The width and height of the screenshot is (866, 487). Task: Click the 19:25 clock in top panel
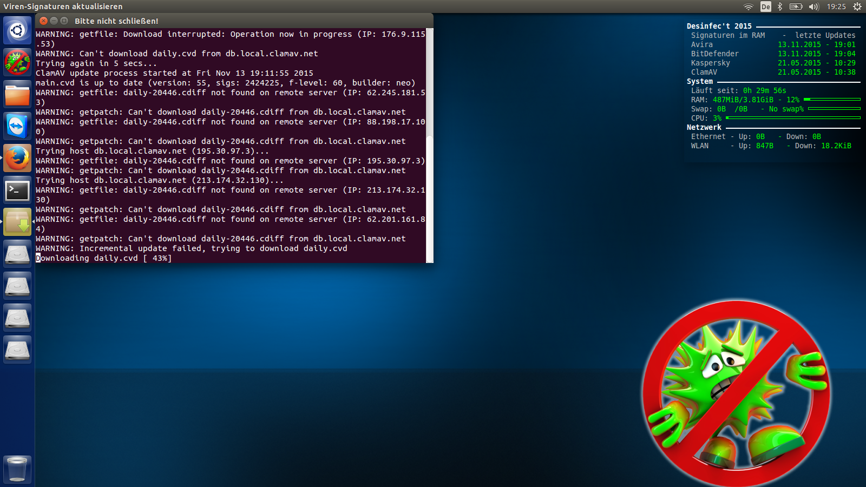pyautogui.click(x=836, y=6)
